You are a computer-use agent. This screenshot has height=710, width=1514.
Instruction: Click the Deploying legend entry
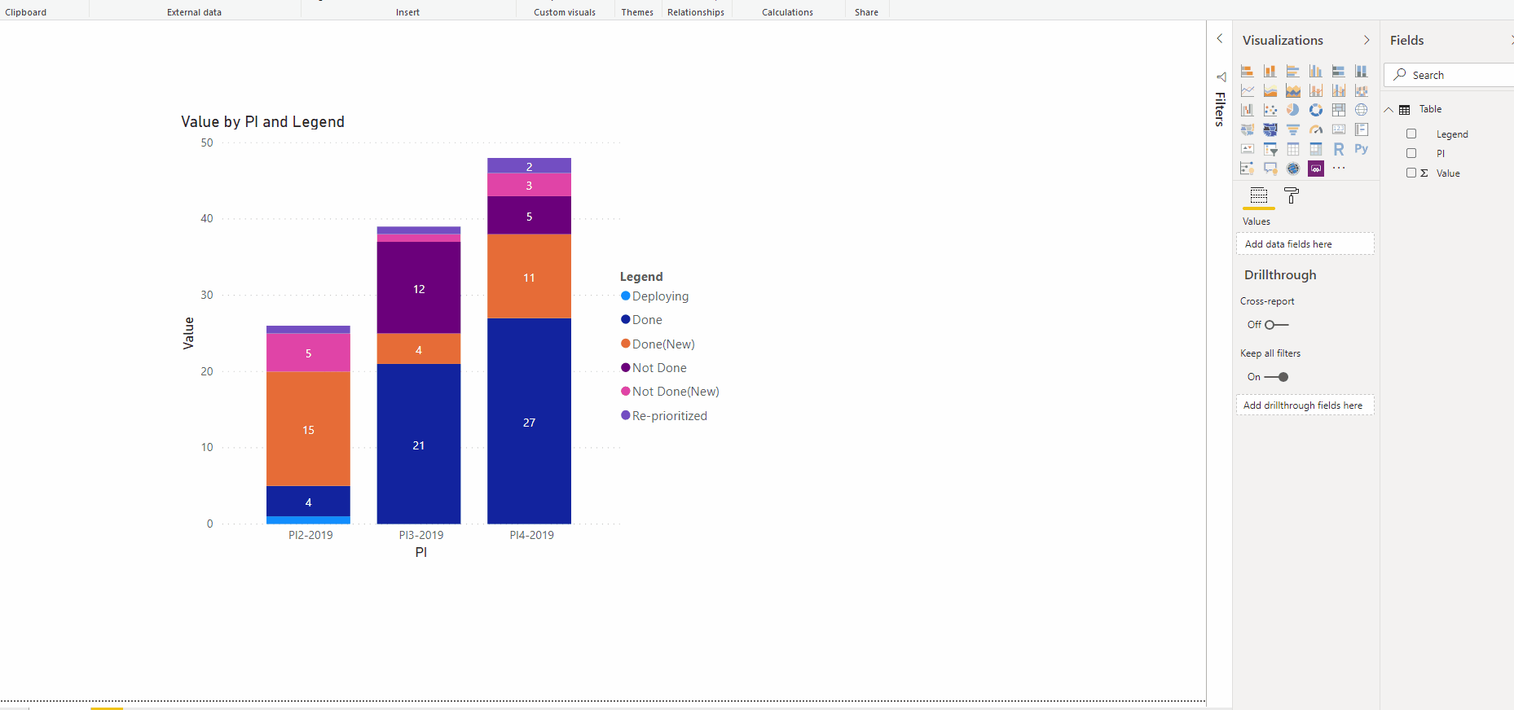click(655, 296)
